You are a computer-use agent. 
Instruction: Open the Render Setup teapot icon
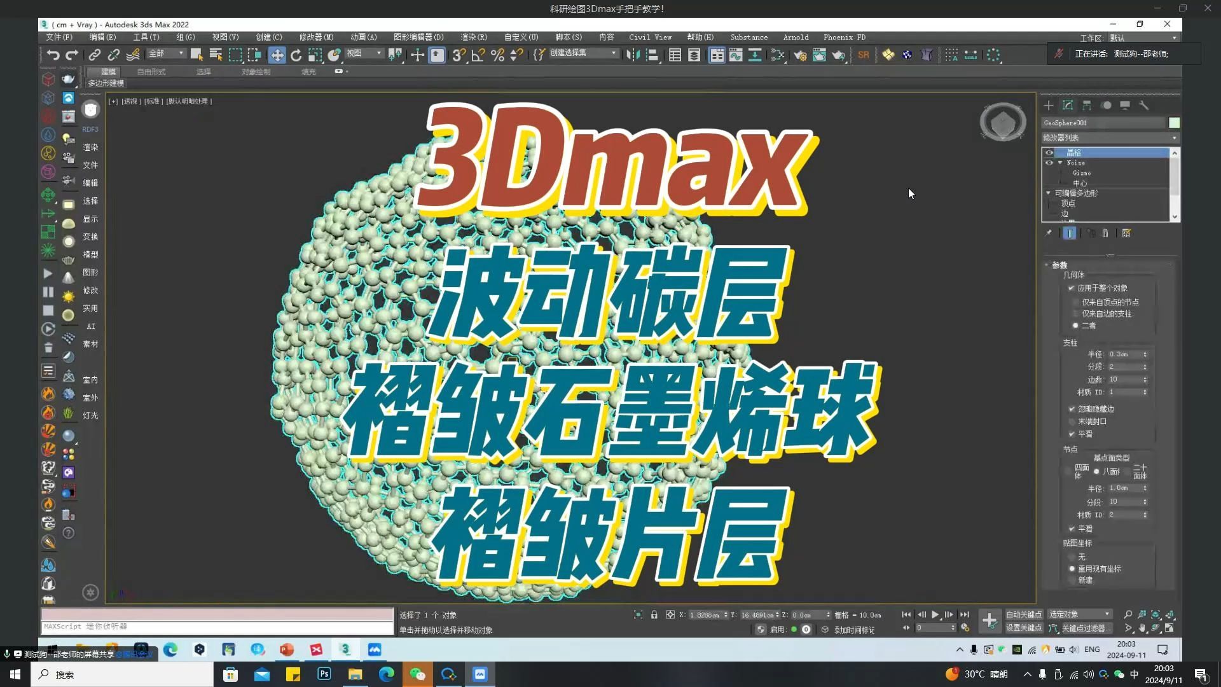point(927,55)
